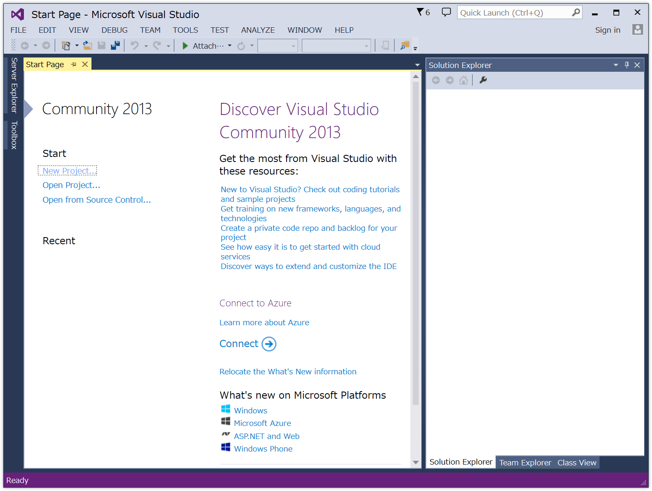Viewport: 652px width, 491px height.
Task: Click the Home icon in Solution Explorer
Action: [x=464, y=80]
